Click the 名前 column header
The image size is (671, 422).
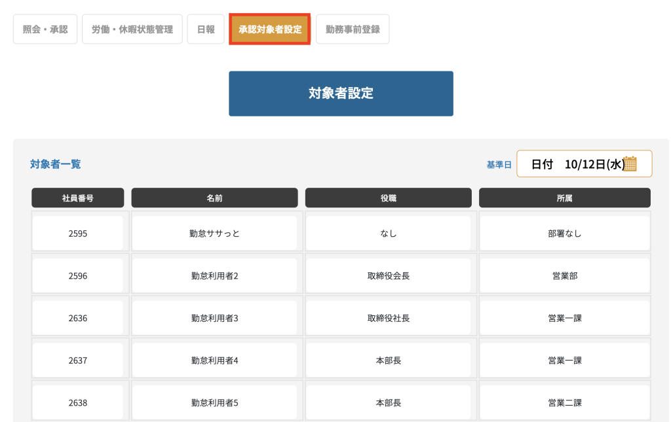pyautogui.click(x=214, y=198)
